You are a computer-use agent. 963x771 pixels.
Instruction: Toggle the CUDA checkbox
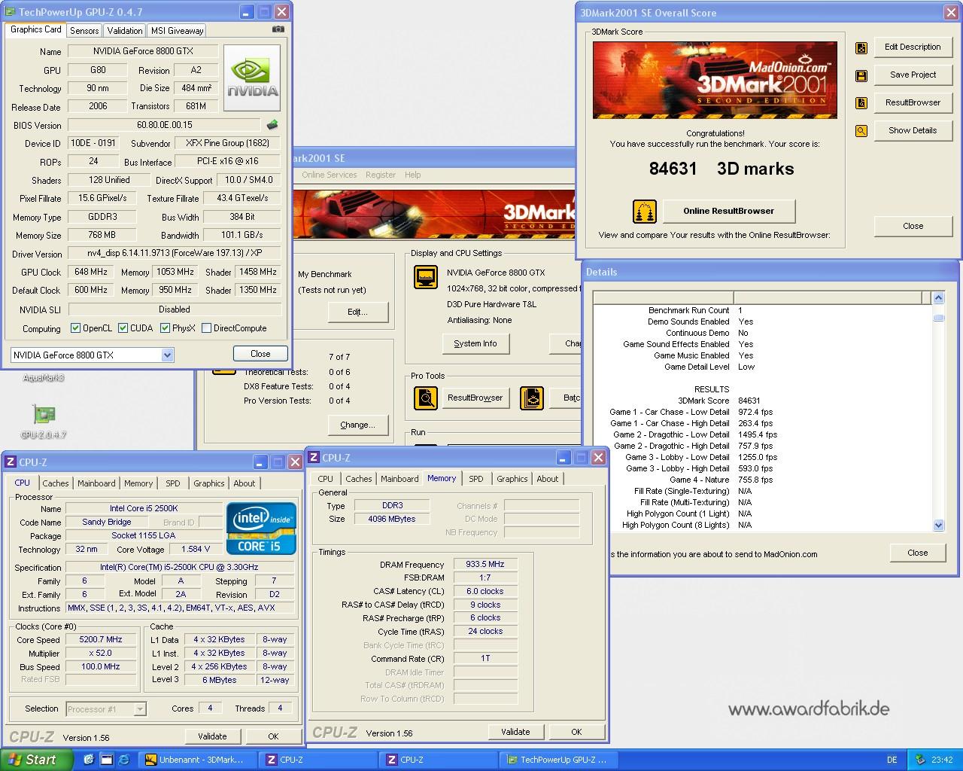coord(123,328)
